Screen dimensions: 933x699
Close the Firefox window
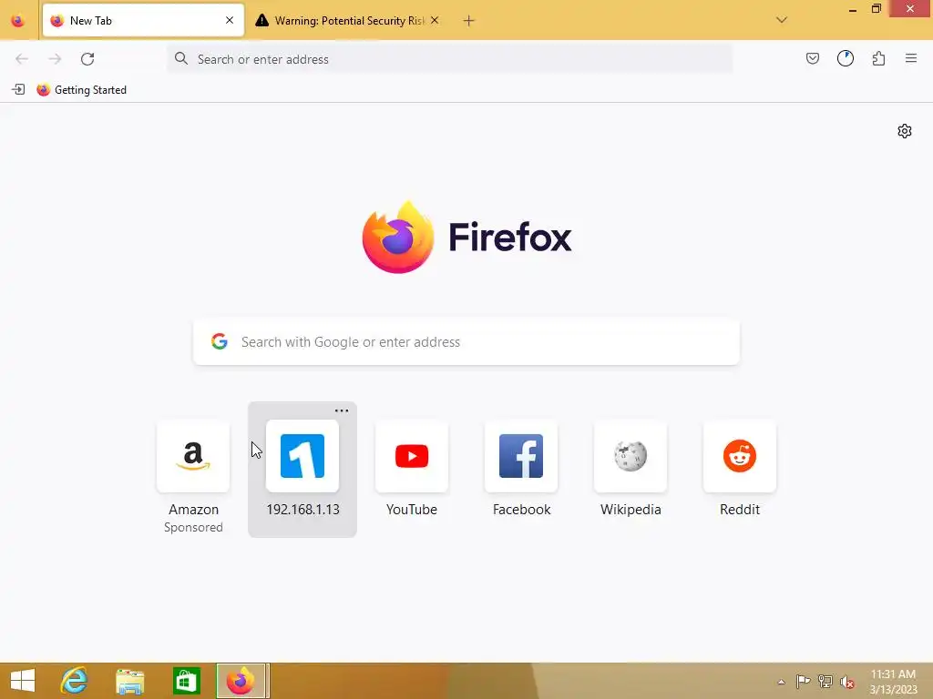click(x=910, y=9)
